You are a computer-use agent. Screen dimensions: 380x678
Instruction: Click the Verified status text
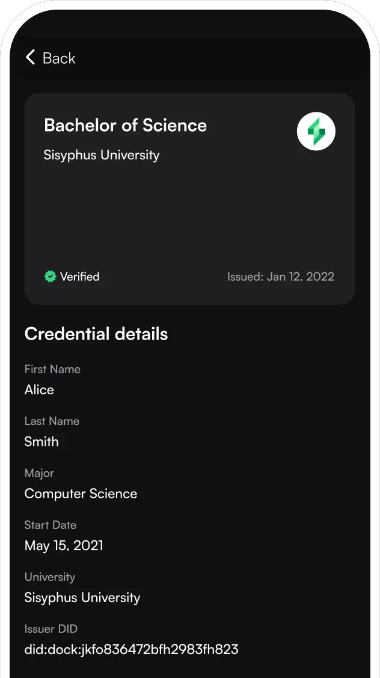click(x=79, y=276)
